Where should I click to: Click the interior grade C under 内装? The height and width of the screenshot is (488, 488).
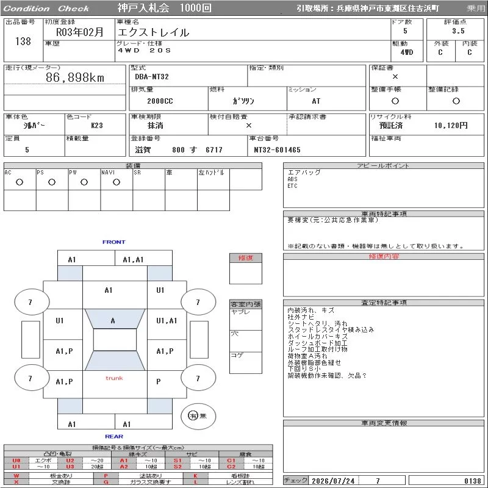(470, 52)
